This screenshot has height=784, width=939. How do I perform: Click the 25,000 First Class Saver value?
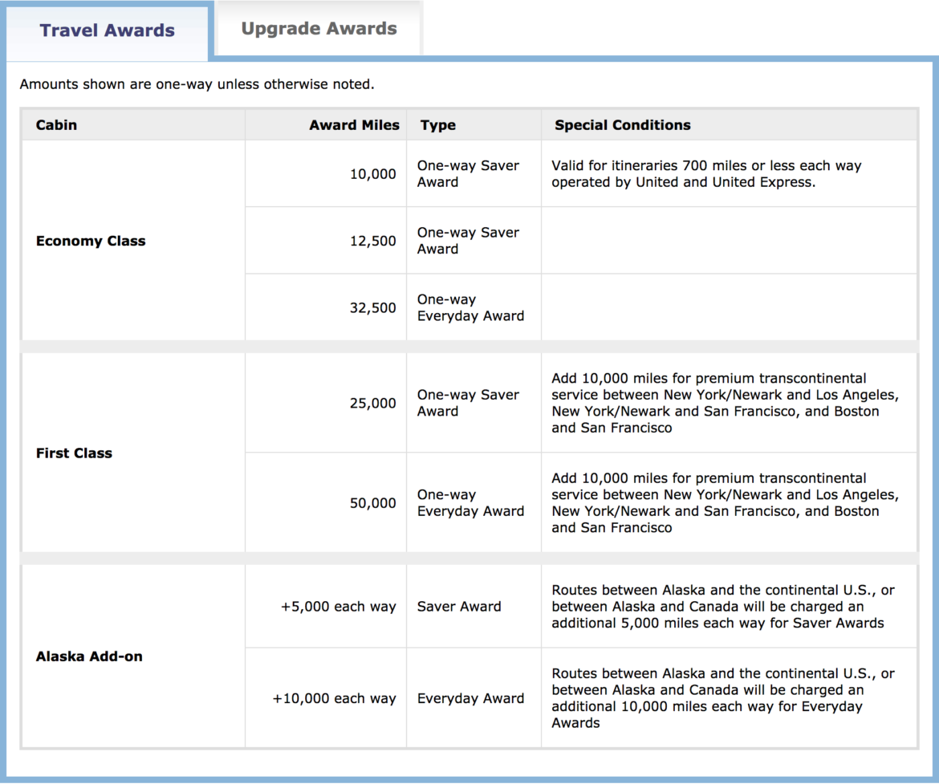pyautogui.click(x=375, y=404)
